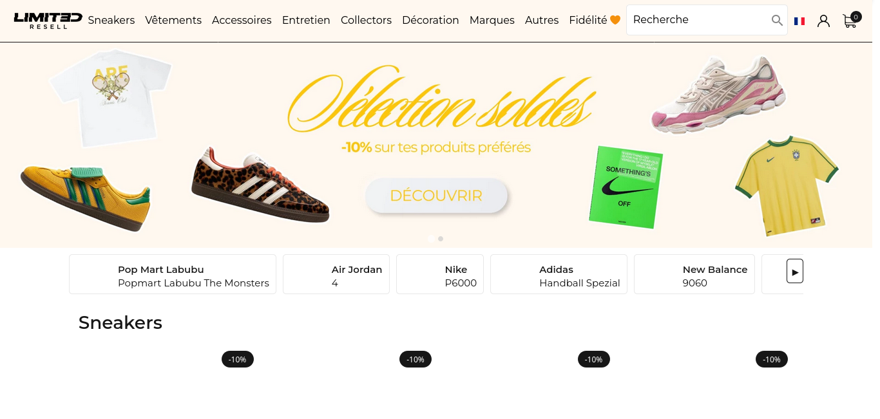Open the shopping cart icon
Screen dimensions: 880x419
(850, 21)
